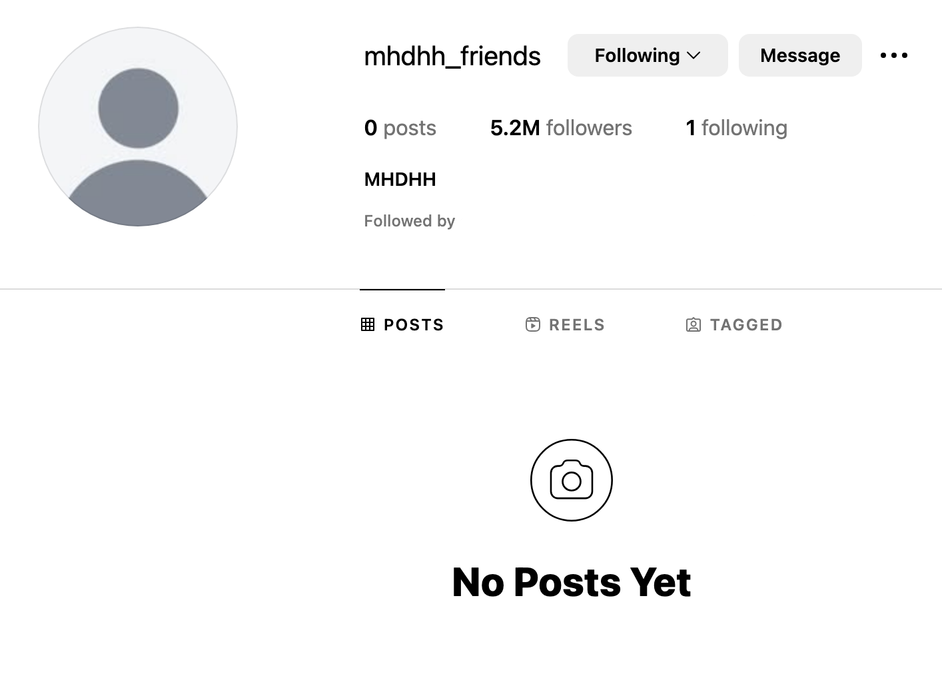Open the default profile avatar picture

[138, 127]
